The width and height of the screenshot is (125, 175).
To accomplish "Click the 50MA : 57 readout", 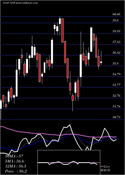I will click(x=14, y=156).
